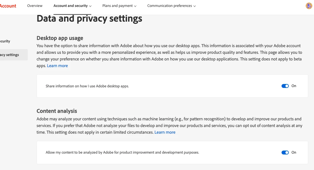Image resolution: width=314 pixels, height=170 pixels.
Task: Open the Plans and payment dropdown
Action: 119,6
